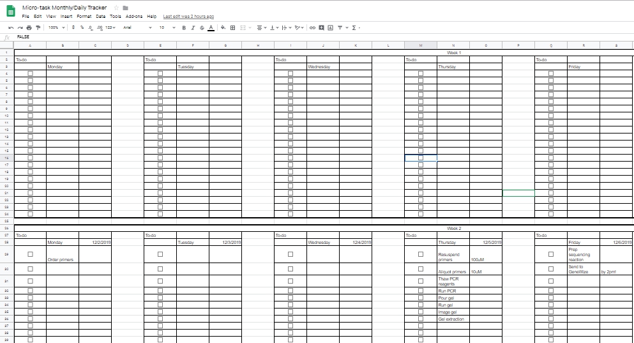This screenshot has width=634, height=343.
Task: Click the print icon
Action: coord(29,27)
